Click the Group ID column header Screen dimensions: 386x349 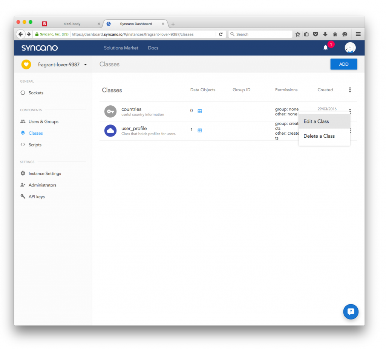point(242,90)
